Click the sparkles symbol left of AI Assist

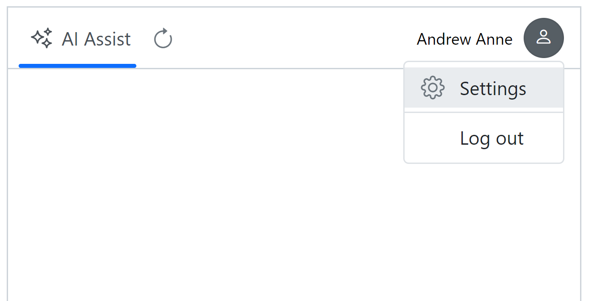pos(41,38)
